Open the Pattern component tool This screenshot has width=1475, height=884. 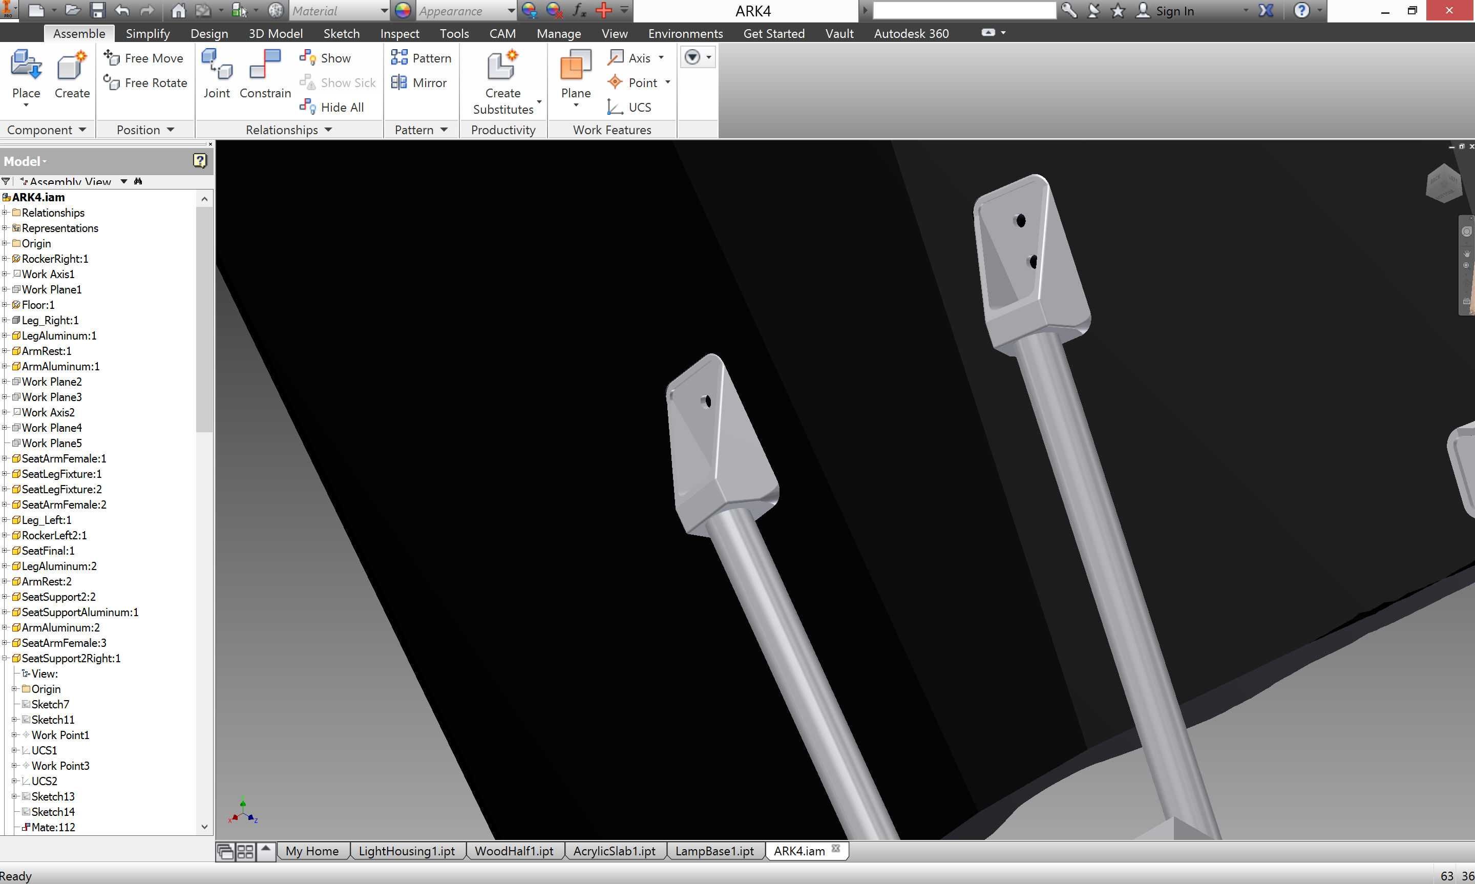pos(421,58)
